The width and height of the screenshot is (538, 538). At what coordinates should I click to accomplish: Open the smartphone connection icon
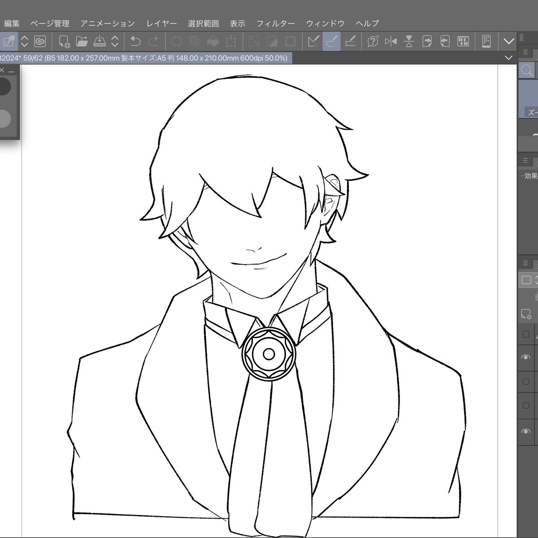coord(486,42)
